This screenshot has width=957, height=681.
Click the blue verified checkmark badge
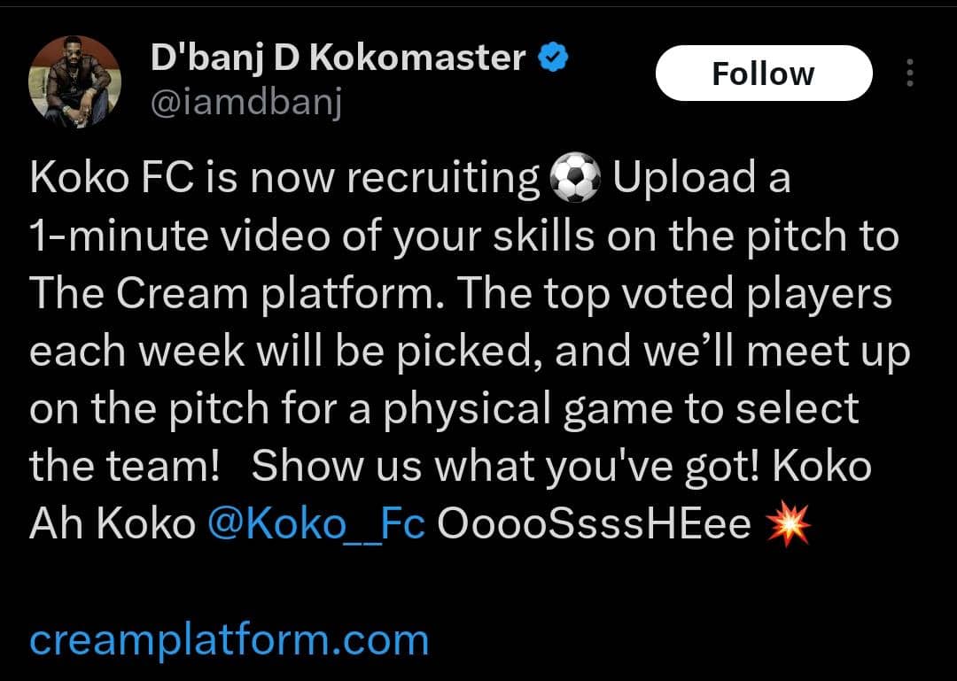(x=553, y=58)
